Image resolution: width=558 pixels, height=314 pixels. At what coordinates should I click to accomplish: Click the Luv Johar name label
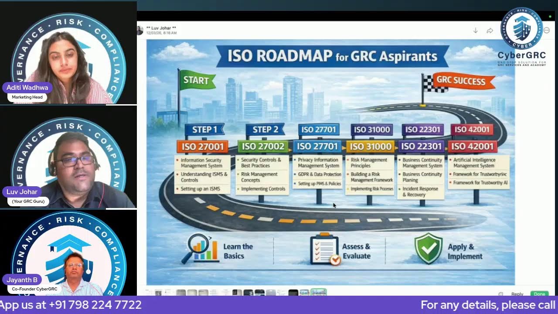coord(22,192)
